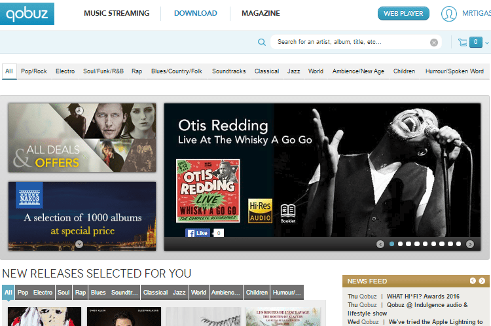Viewport: 491px width, 326px height.
Task: Open the All Deals & Offers banner
Action: point(82,137)
